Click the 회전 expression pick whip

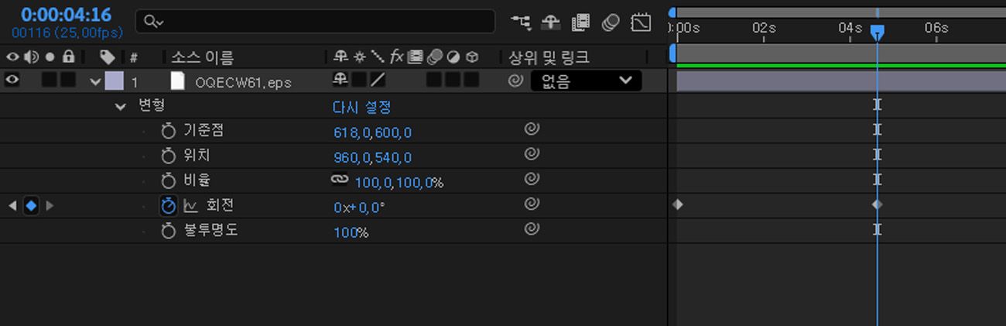coord(531,204)
